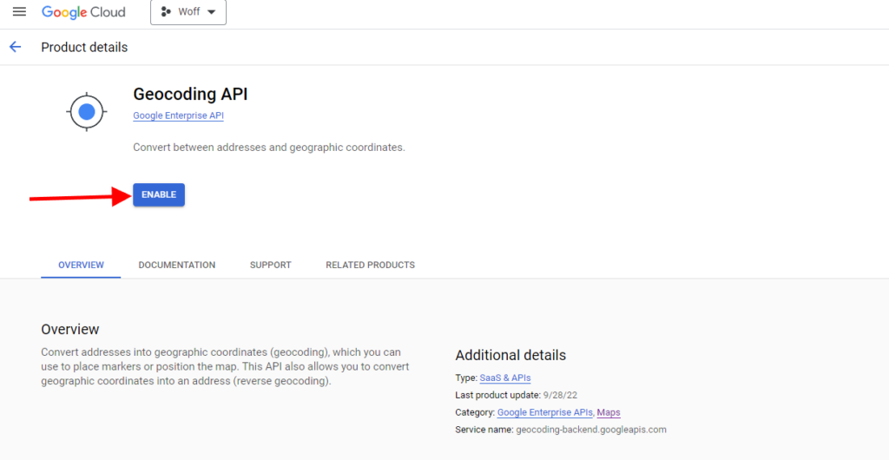Viewport: 889px width, 460px height.
Task: Go back using the left arrow
Action: (16, 47)
